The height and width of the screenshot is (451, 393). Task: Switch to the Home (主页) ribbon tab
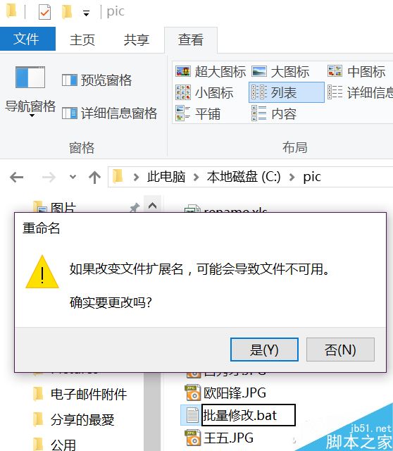coord(82,39)
